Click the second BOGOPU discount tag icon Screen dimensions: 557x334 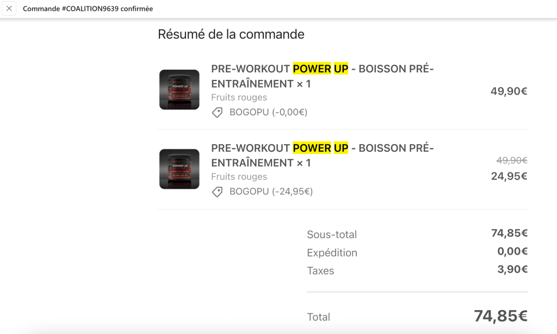pos(217,192)
